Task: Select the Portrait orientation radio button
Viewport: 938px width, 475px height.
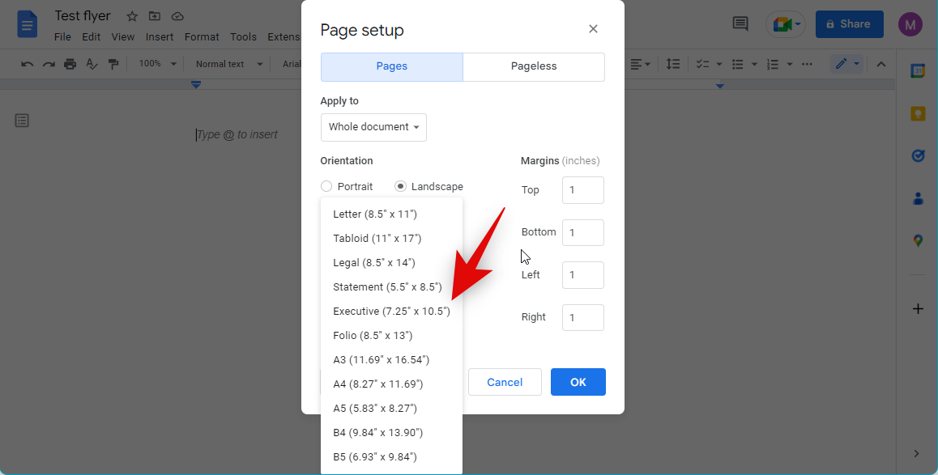Action: (x=326, y=187)
